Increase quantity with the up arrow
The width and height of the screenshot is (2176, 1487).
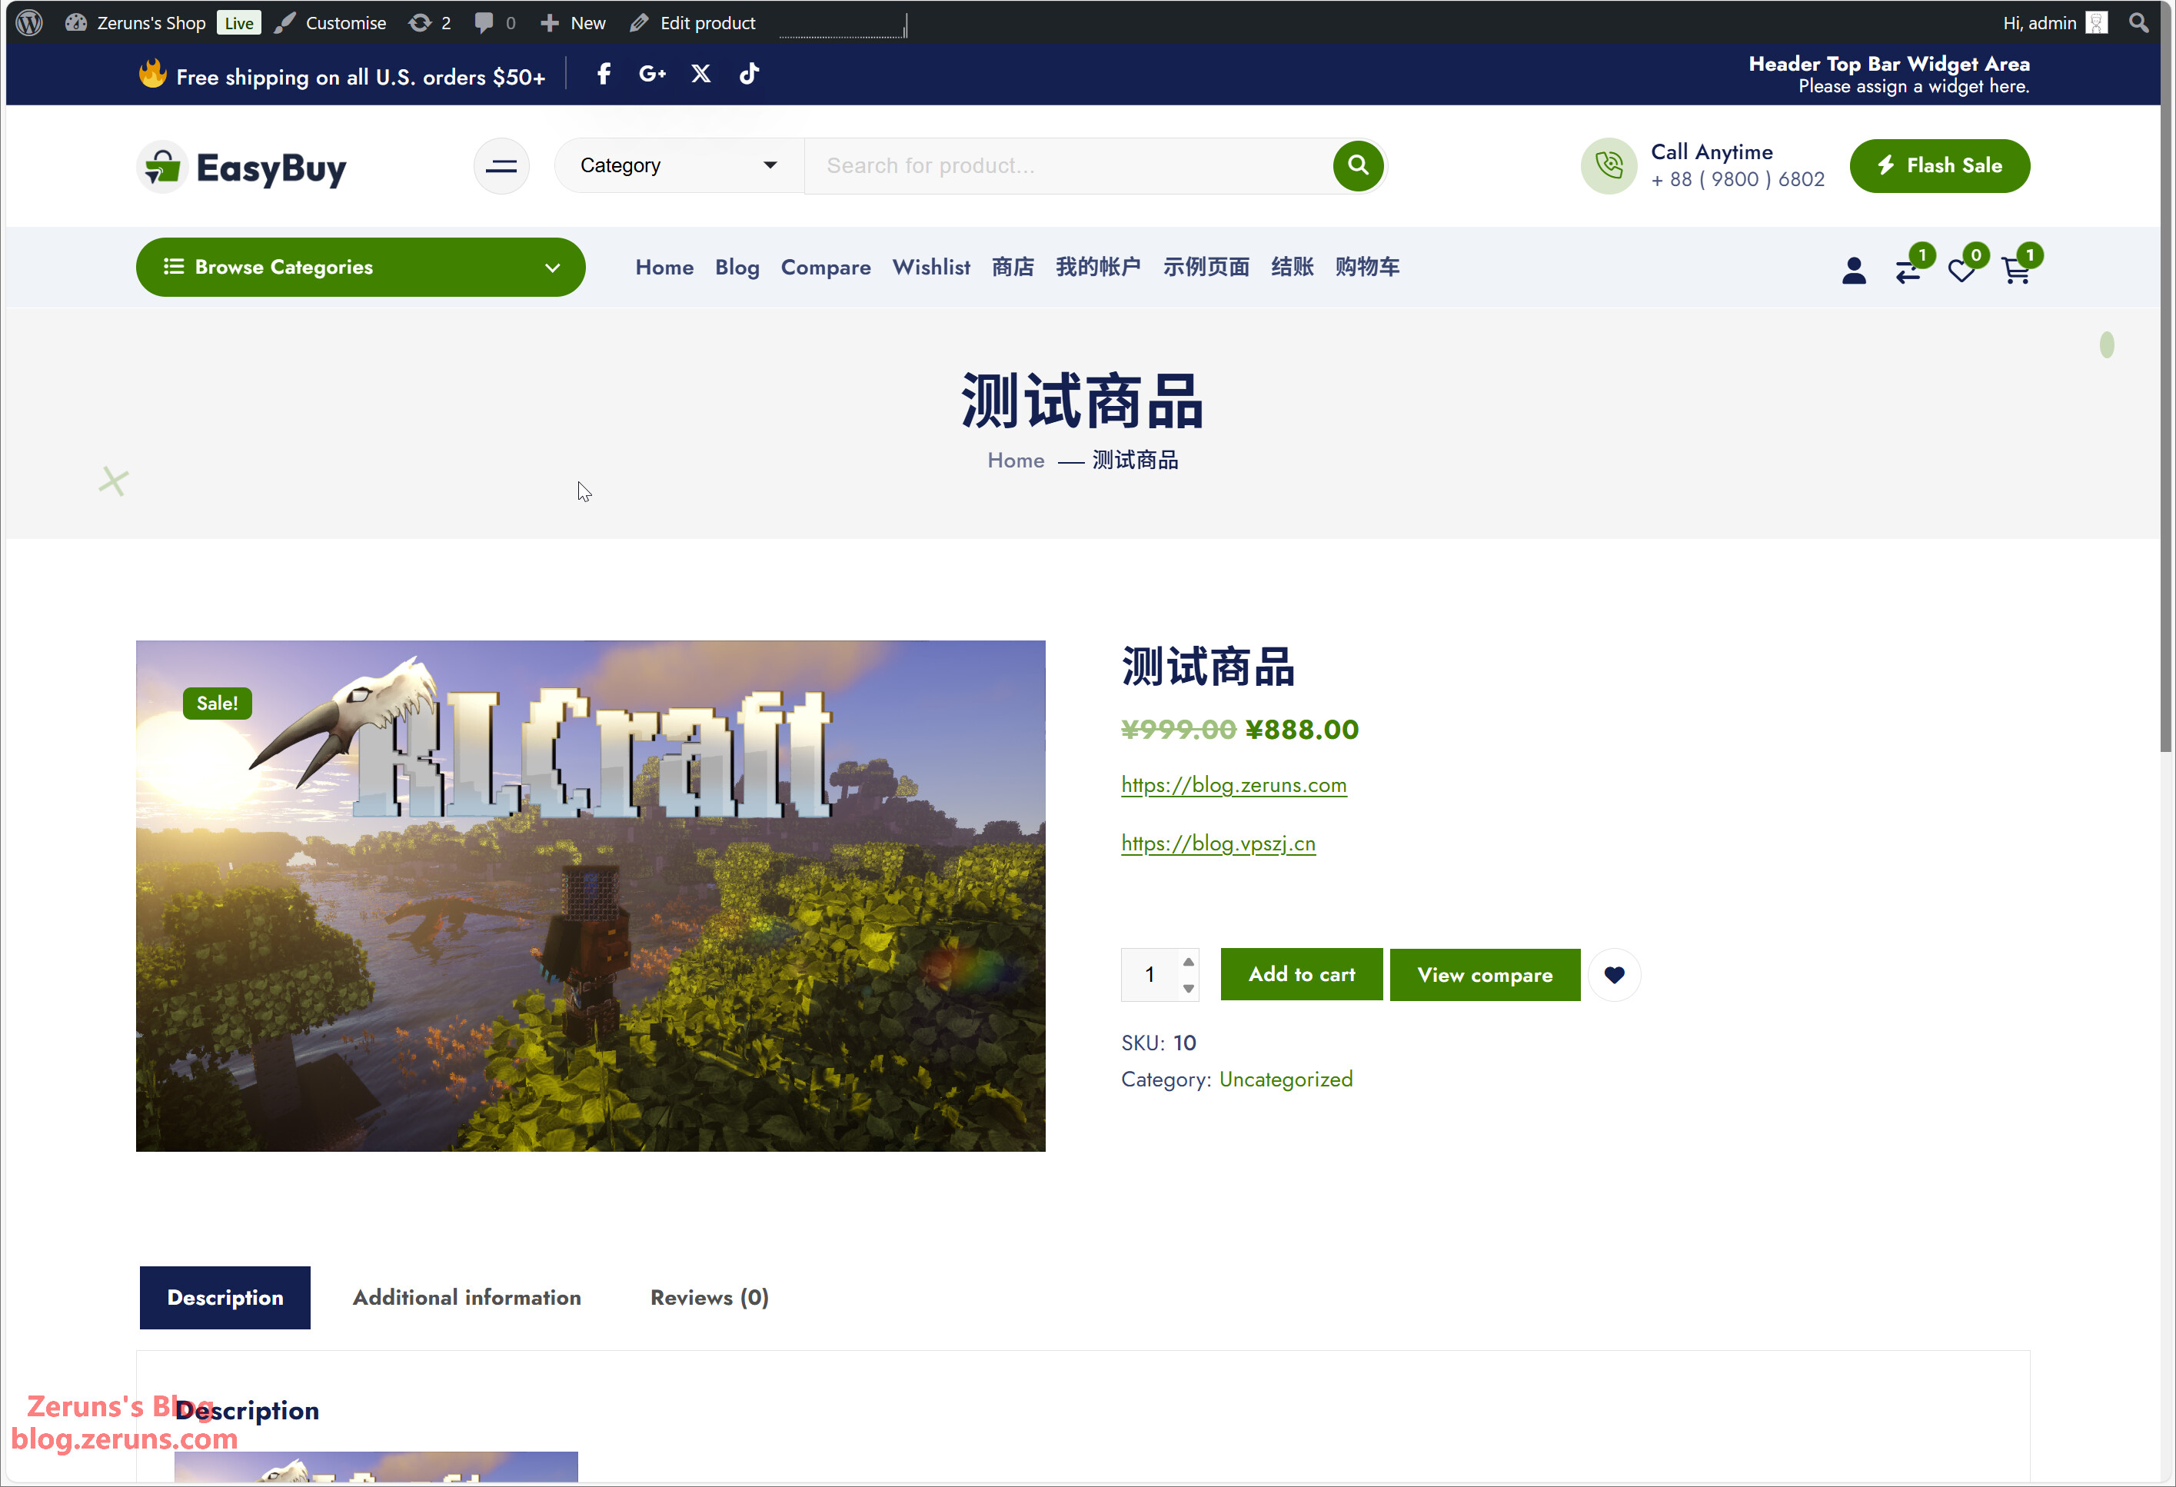[1188, 962]
